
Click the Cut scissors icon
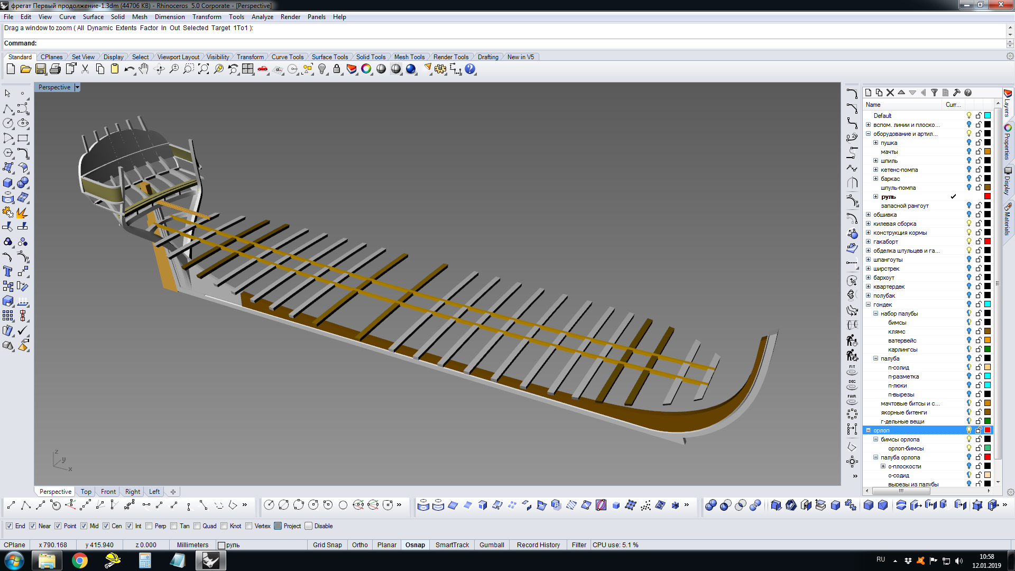click(x=85, y=69)
